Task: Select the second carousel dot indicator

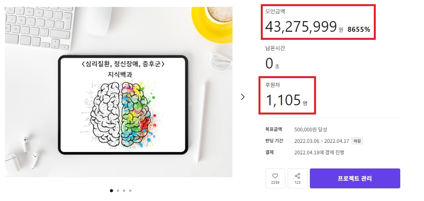Action: coord(118,190)
